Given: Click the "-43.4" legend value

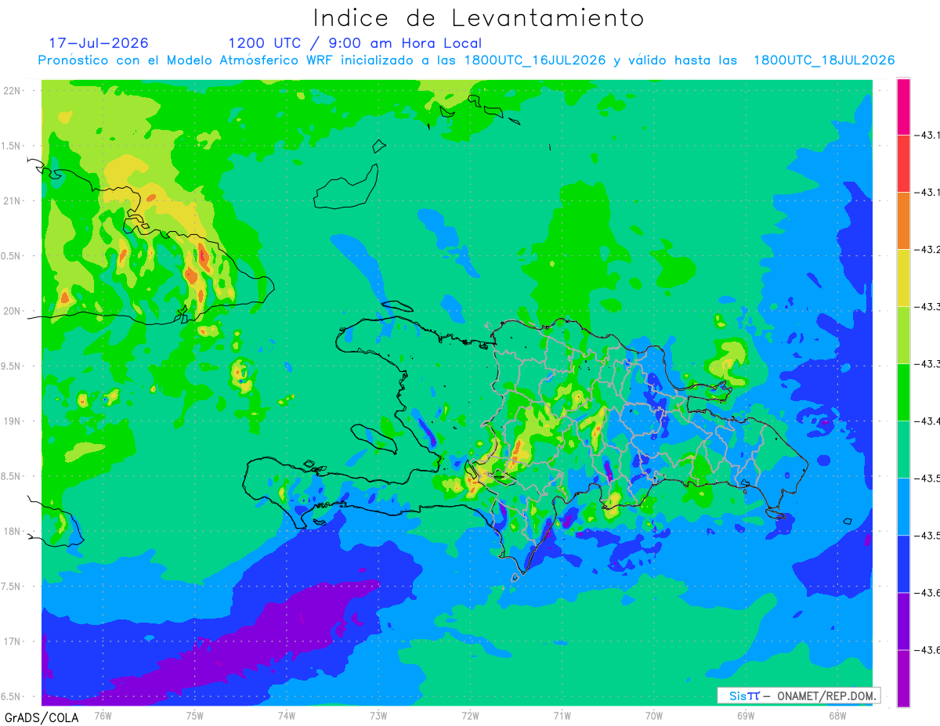Looking at the screenshot, I should pyautogui.click(x=928, y=421).
